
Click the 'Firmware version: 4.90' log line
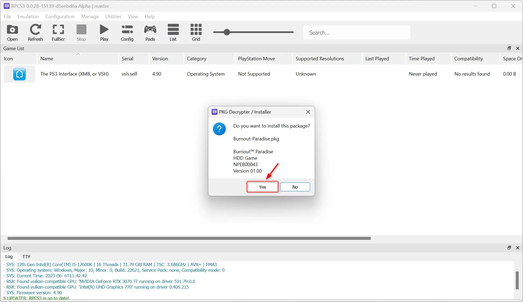coord(32,293)
